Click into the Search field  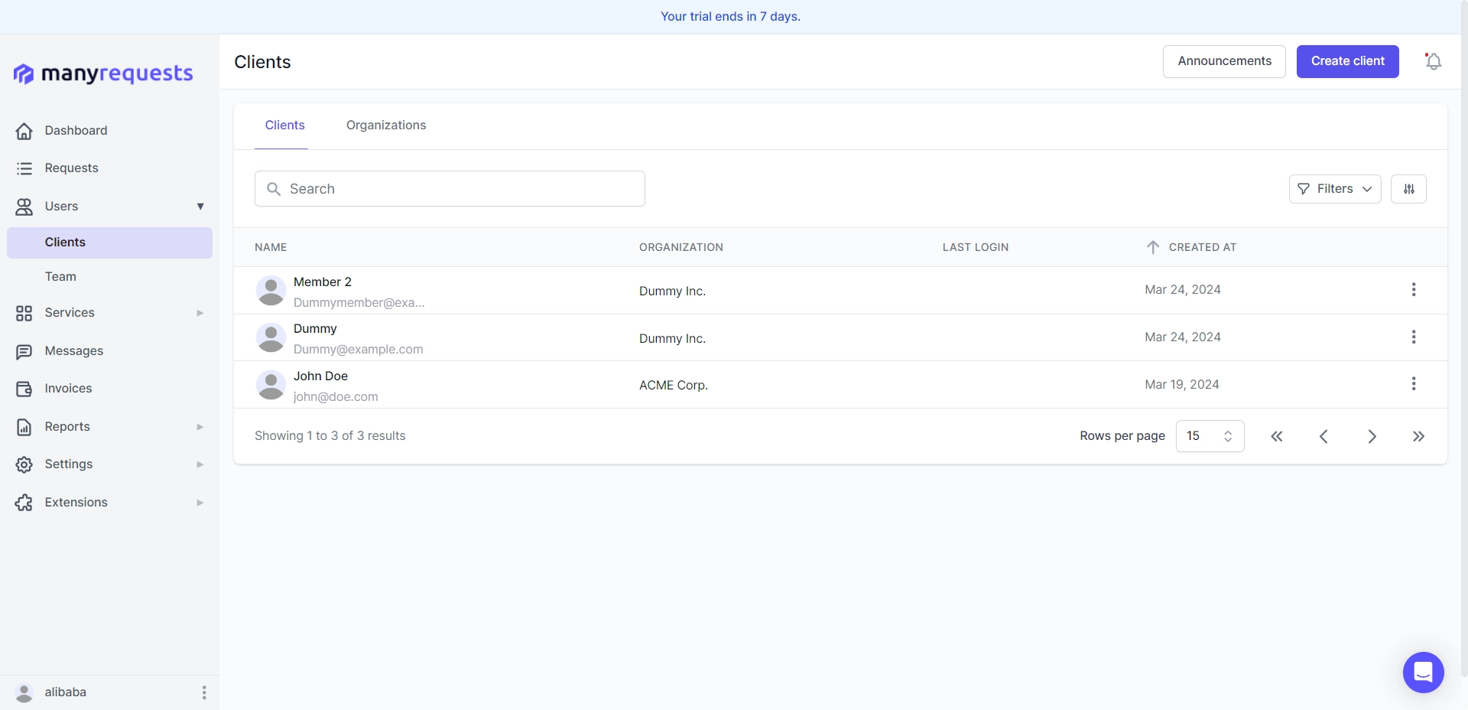(x=450, y=189)
